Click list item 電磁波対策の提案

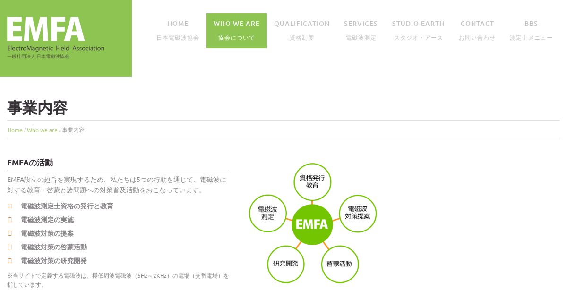point(47,233)
